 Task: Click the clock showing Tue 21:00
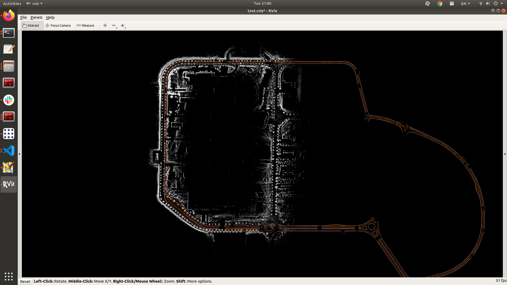point(262,3)
